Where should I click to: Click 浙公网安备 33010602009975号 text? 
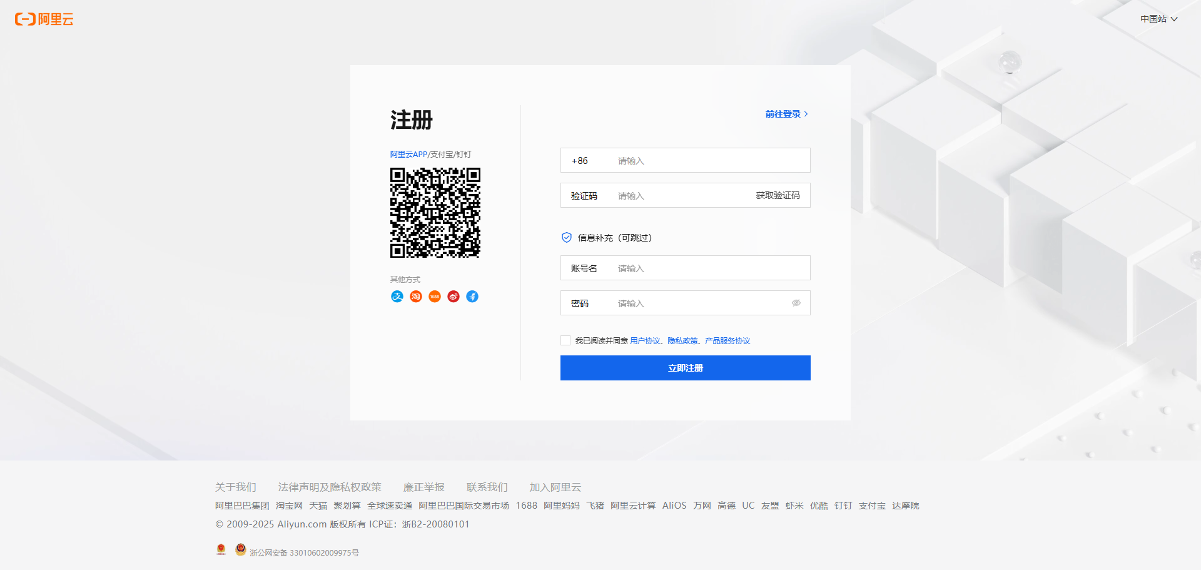(x=305, y=552)
